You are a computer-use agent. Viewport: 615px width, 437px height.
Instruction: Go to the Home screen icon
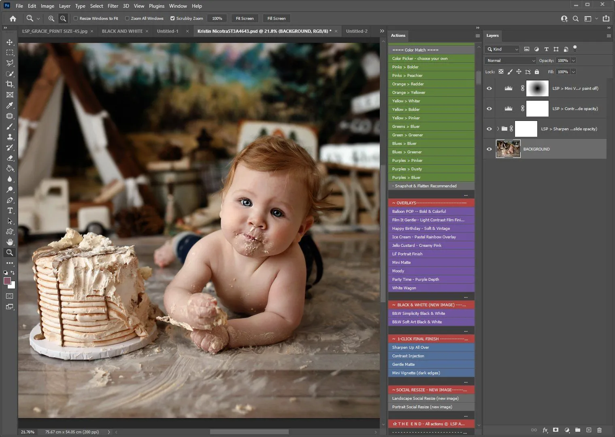tap(13, 18)
